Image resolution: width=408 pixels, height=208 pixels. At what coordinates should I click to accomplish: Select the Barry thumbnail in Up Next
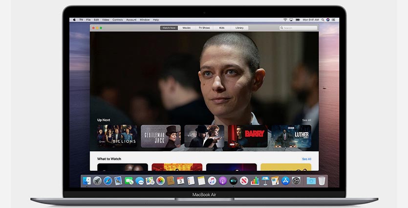click(x=248, y=136)
